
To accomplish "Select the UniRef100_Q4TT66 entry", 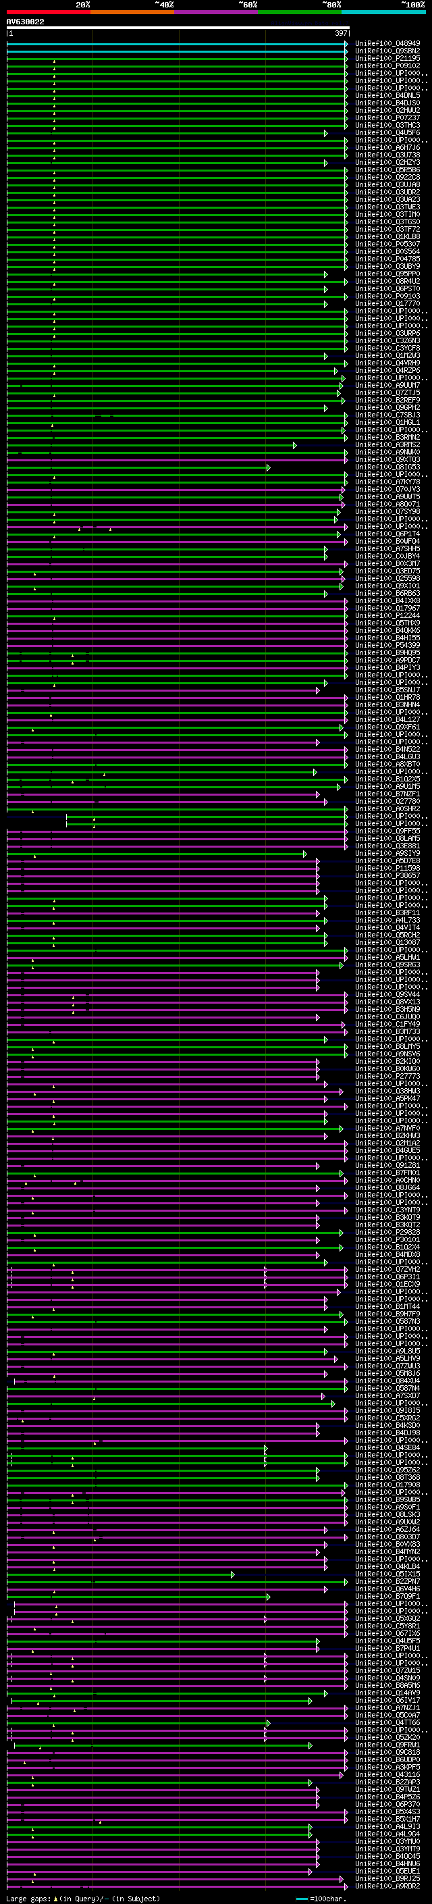I will click(387, 1722).
